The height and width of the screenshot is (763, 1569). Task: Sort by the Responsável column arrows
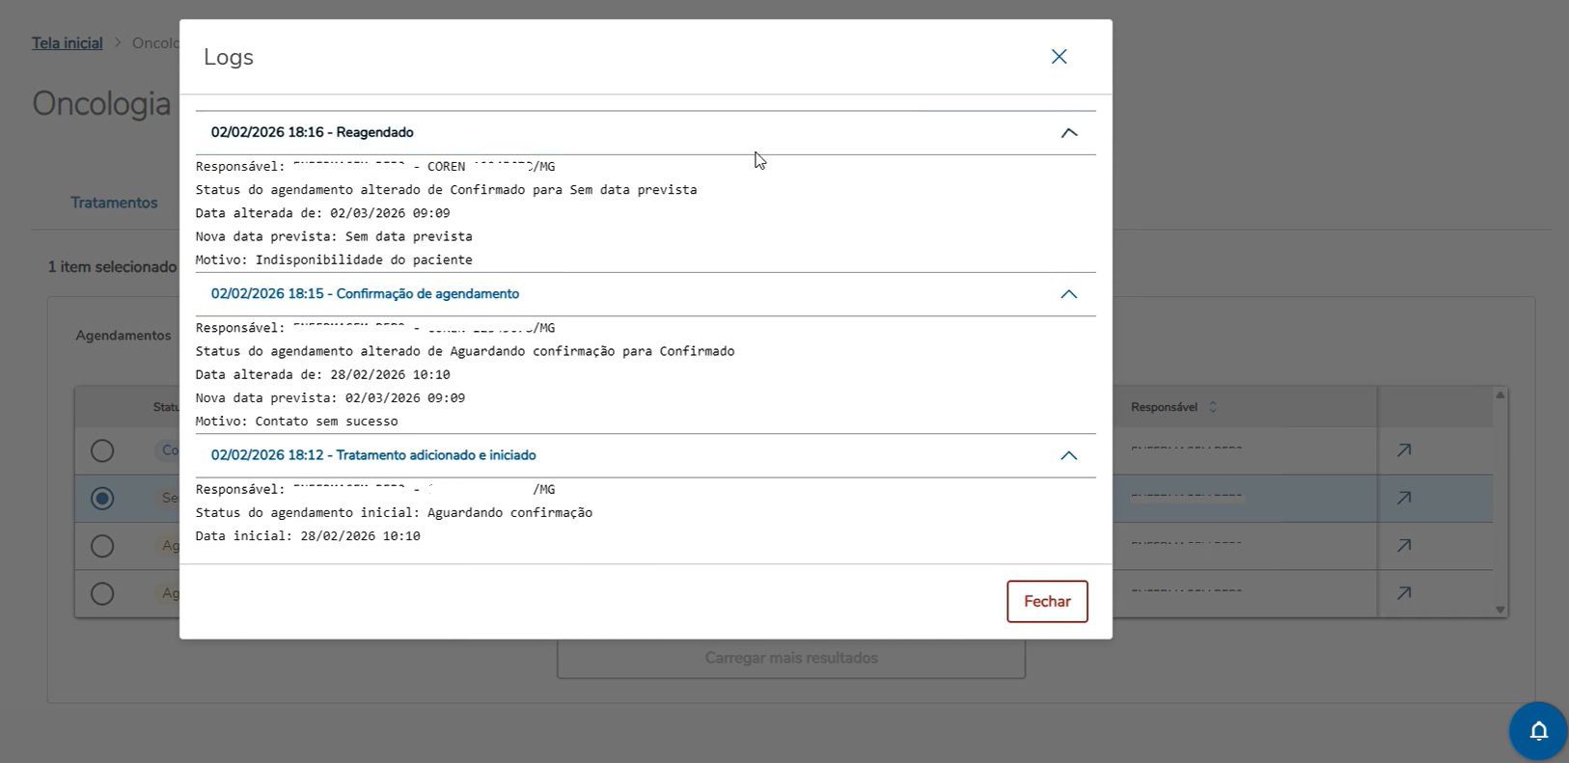(1213, 407)
